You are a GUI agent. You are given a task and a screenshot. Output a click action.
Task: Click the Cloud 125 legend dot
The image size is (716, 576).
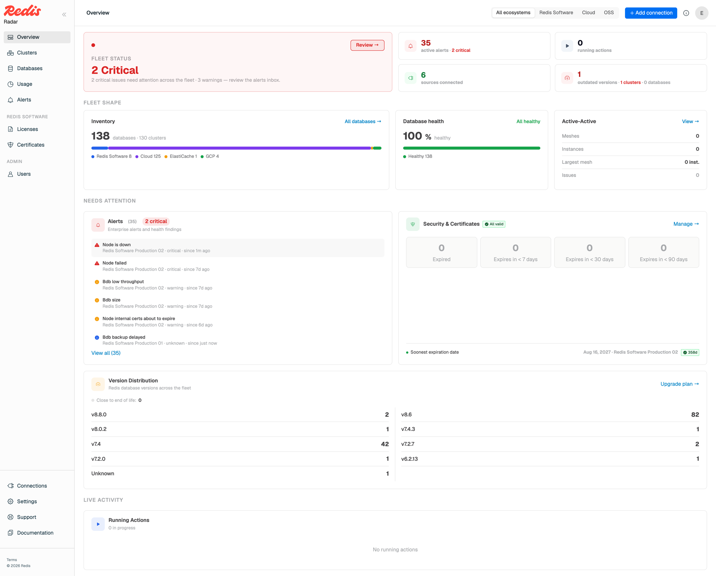click(137, 157)
